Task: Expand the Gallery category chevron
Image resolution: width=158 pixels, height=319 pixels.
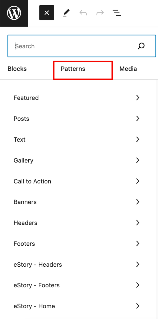Action: click(x=138, y=160)
